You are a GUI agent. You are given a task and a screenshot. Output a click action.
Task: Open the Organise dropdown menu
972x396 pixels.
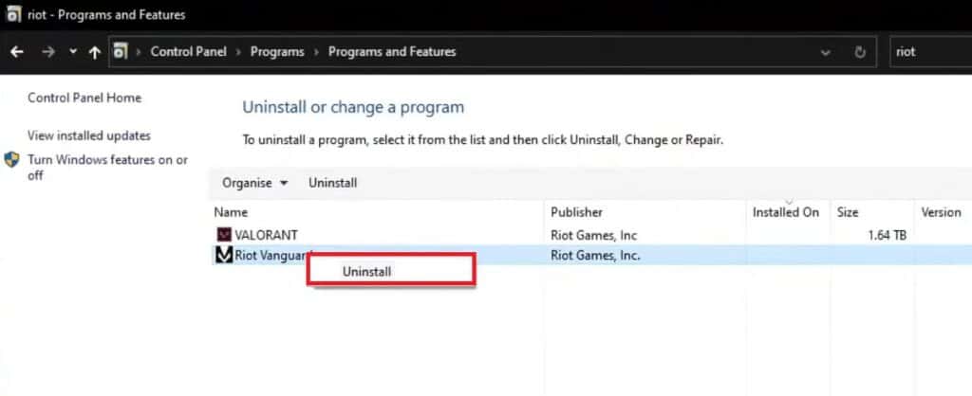255,183
